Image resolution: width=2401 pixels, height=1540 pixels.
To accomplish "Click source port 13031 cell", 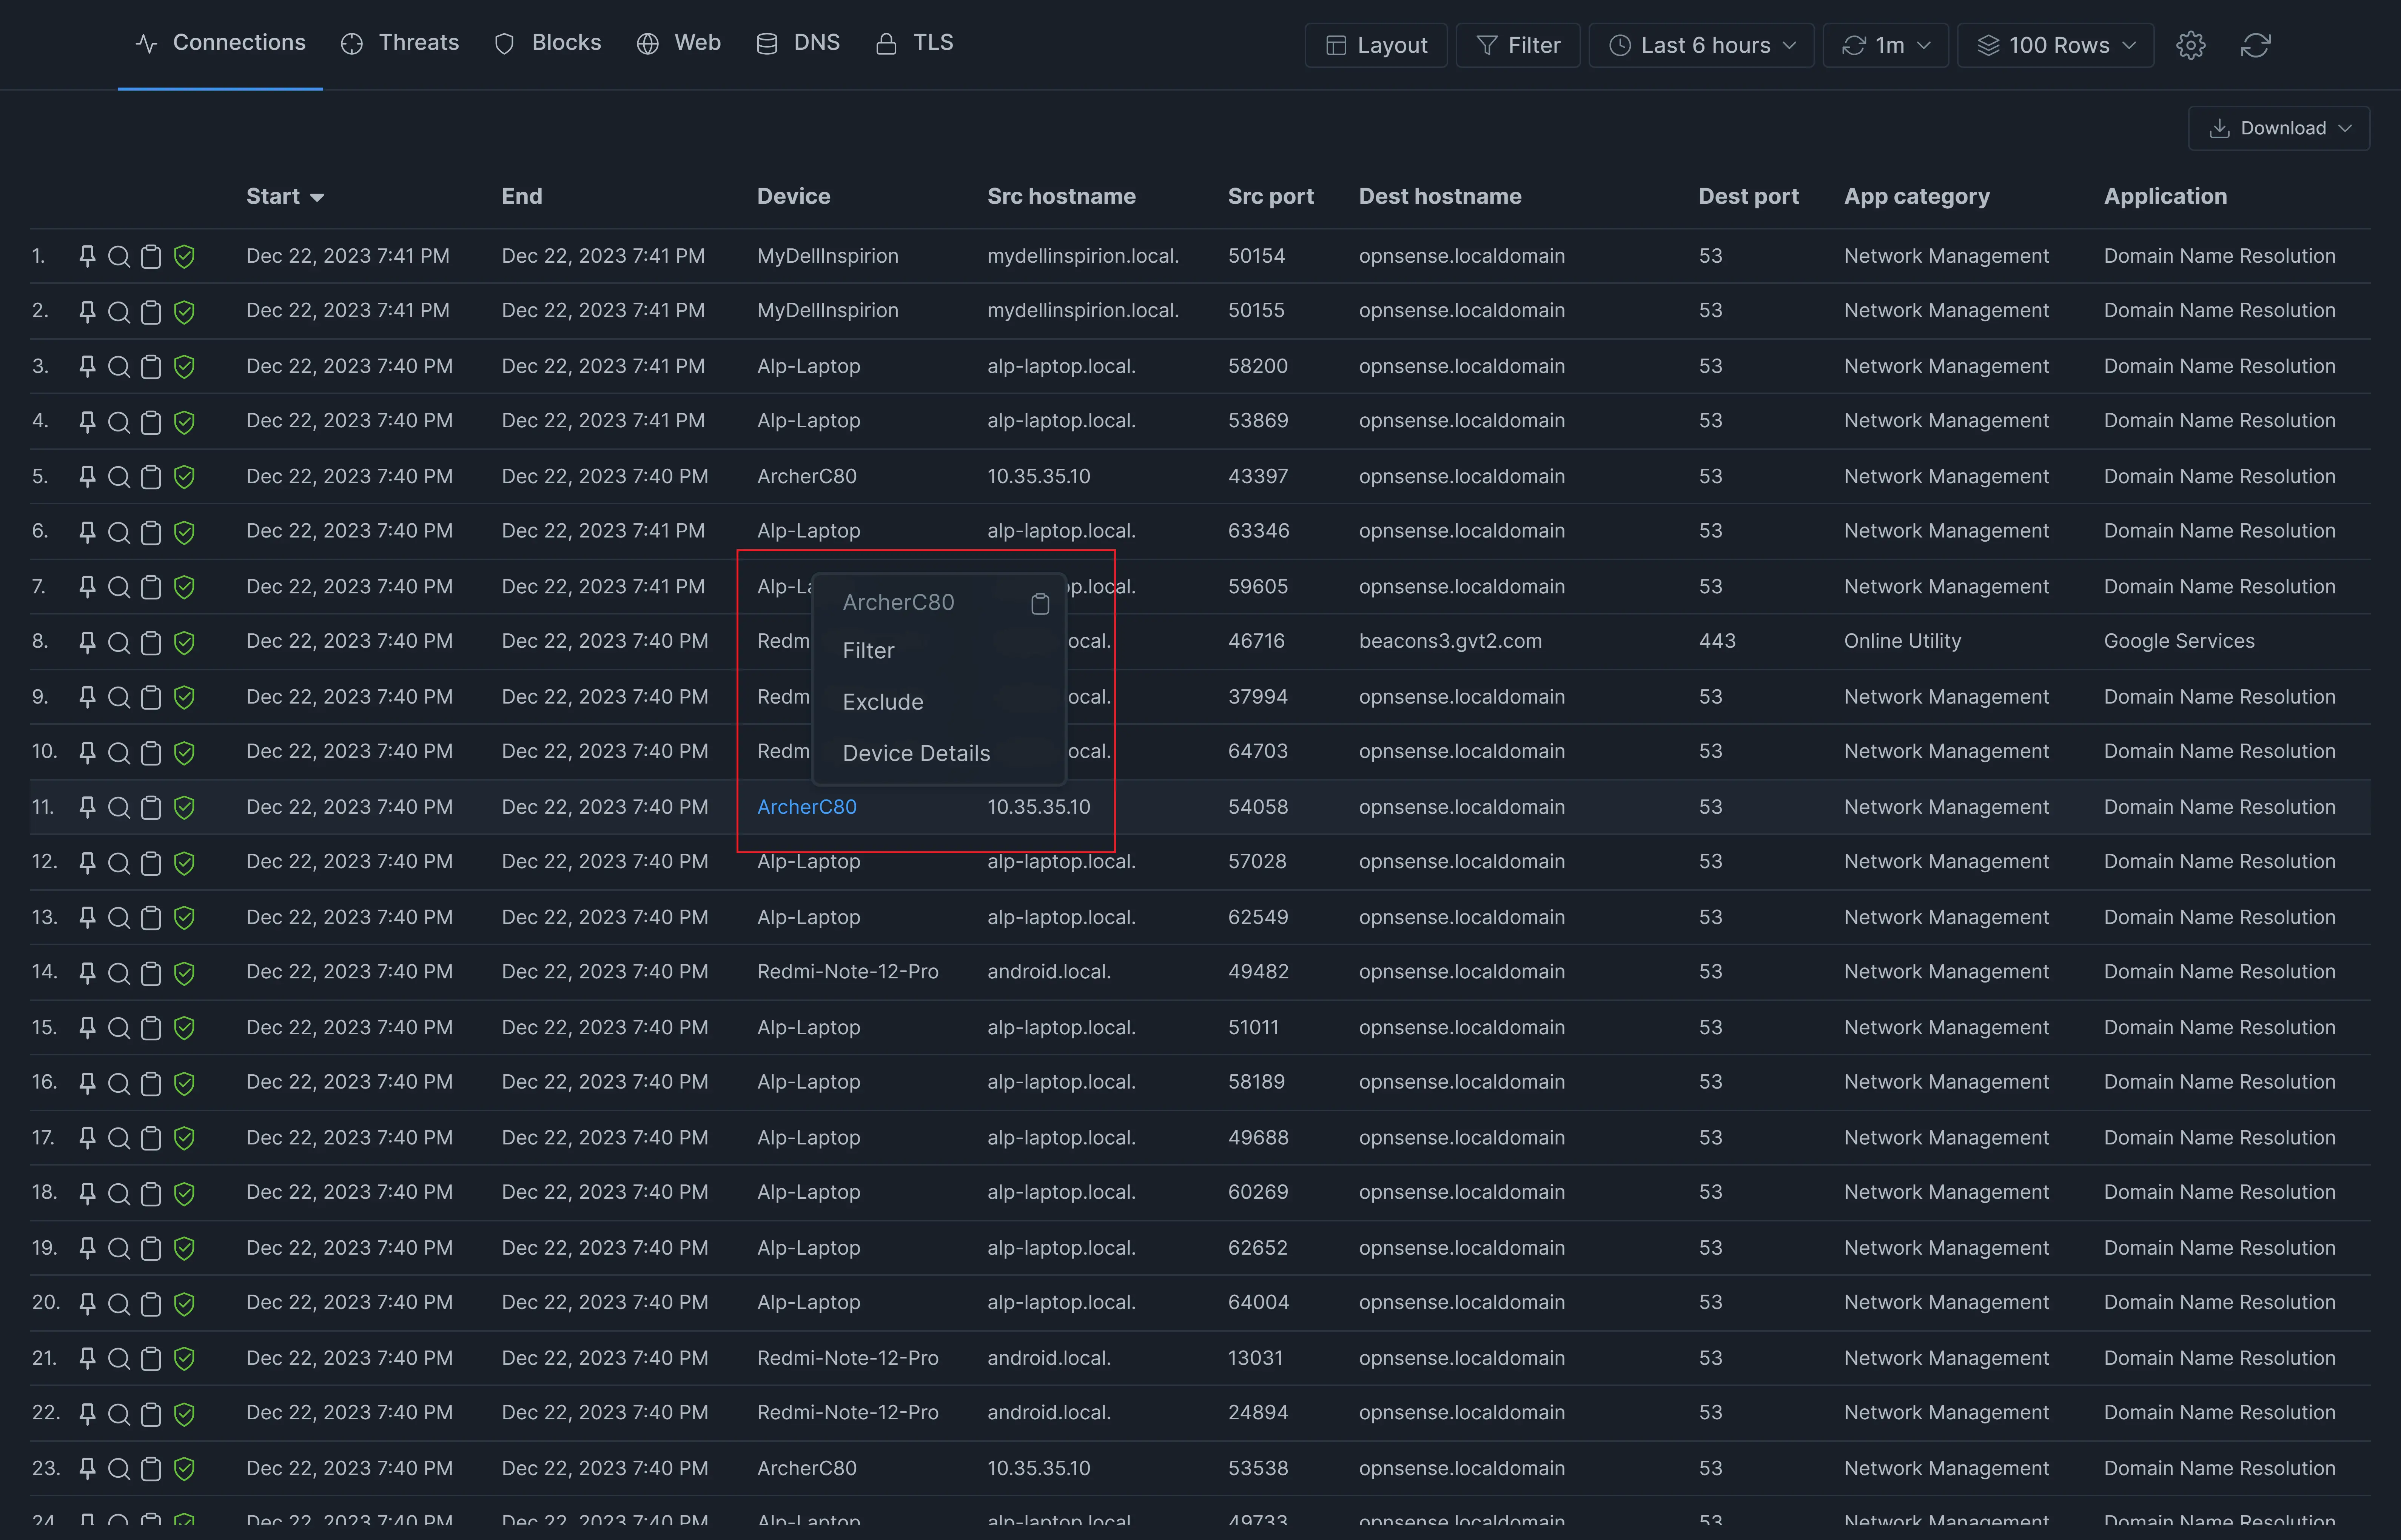I will point(1255,1358).
